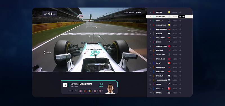This screenshot has width=225, height=106.
Task: Select RICCAIRDO in the standings list
Action: tap(160, 38)
